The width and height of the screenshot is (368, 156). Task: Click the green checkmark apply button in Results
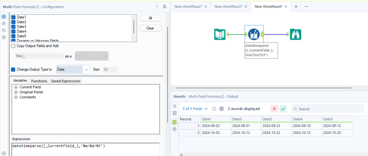pos(283,109)
